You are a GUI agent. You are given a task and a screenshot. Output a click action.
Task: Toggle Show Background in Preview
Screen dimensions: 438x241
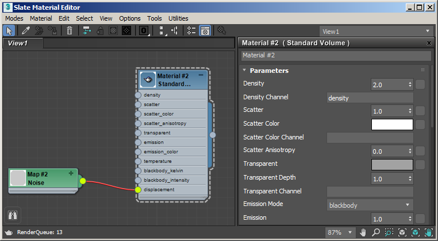[x=126, y=30]
